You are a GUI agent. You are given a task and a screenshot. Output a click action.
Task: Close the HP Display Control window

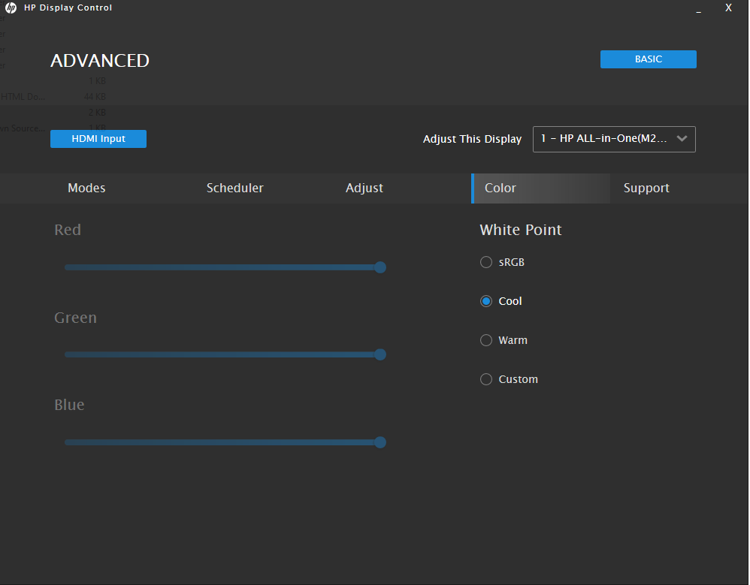[x=728, y=8]
